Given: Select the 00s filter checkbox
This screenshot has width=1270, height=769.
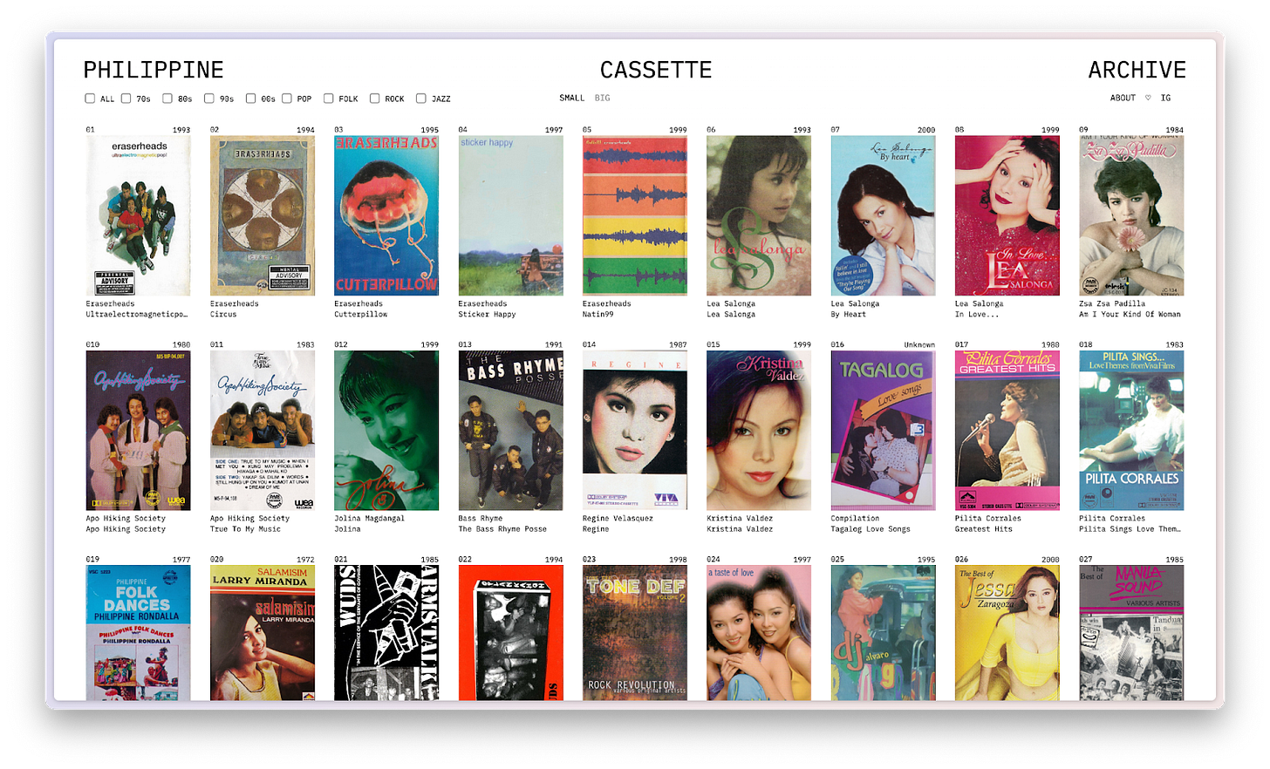Looking at the screenshot, I should pos(250,99).
